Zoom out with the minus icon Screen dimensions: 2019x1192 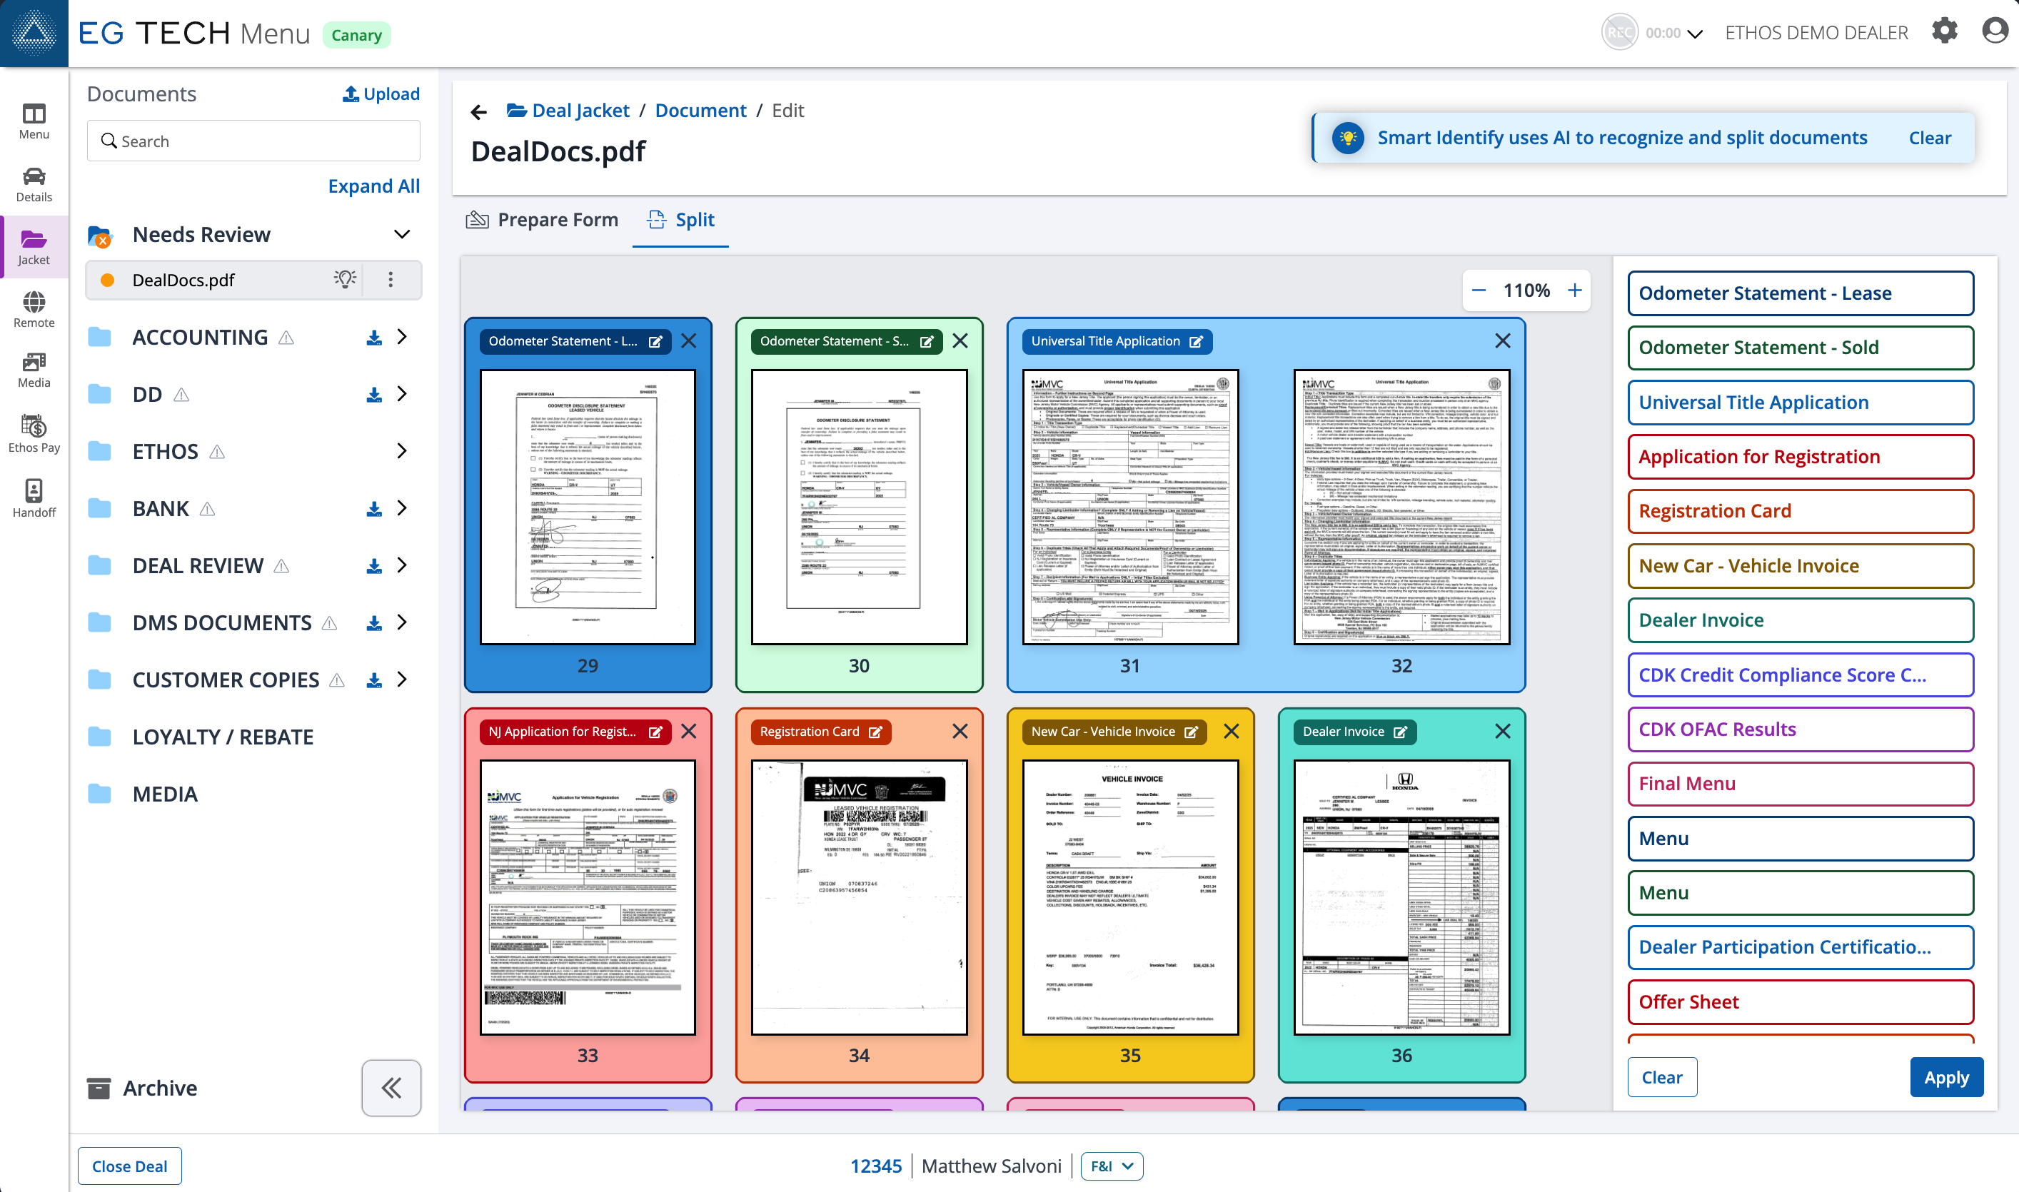pos(1479,291)
